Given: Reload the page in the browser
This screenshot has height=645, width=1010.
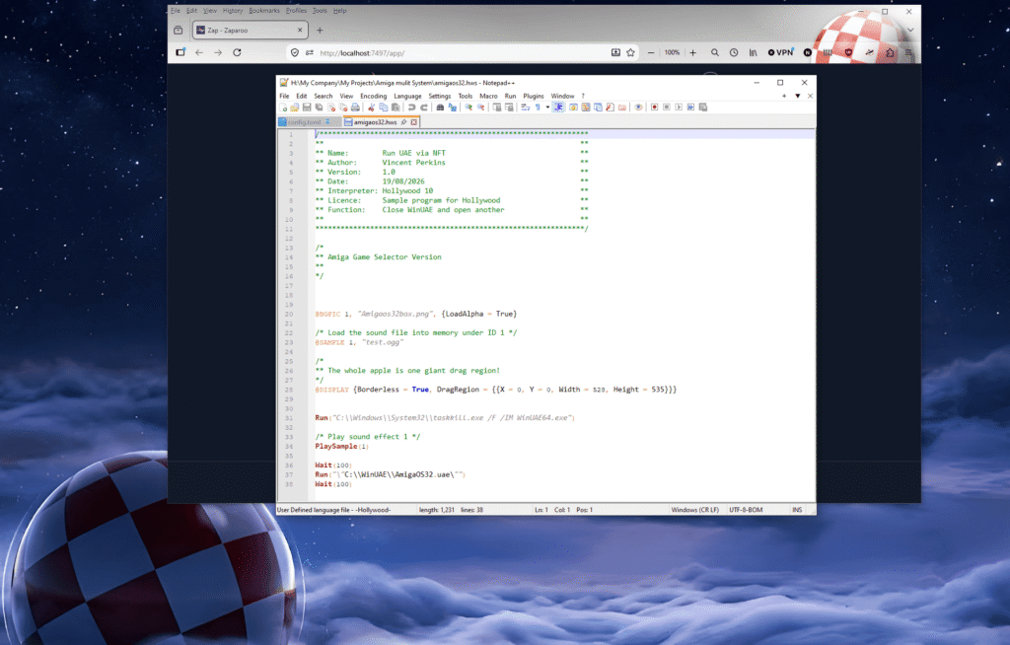Looking at the screenshot, I should 237,53.
